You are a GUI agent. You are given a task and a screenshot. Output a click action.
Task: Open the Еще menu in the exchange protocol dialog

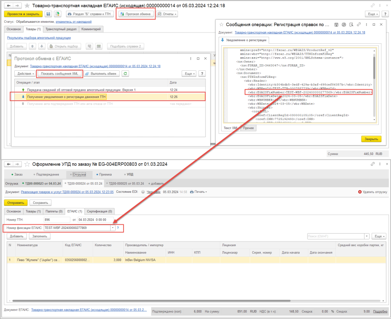(189, 74)
